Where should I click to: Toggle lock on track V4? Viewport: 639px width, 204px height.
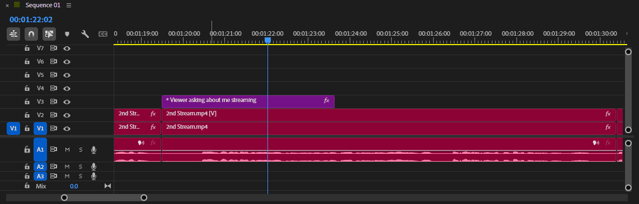coord(27,88)
